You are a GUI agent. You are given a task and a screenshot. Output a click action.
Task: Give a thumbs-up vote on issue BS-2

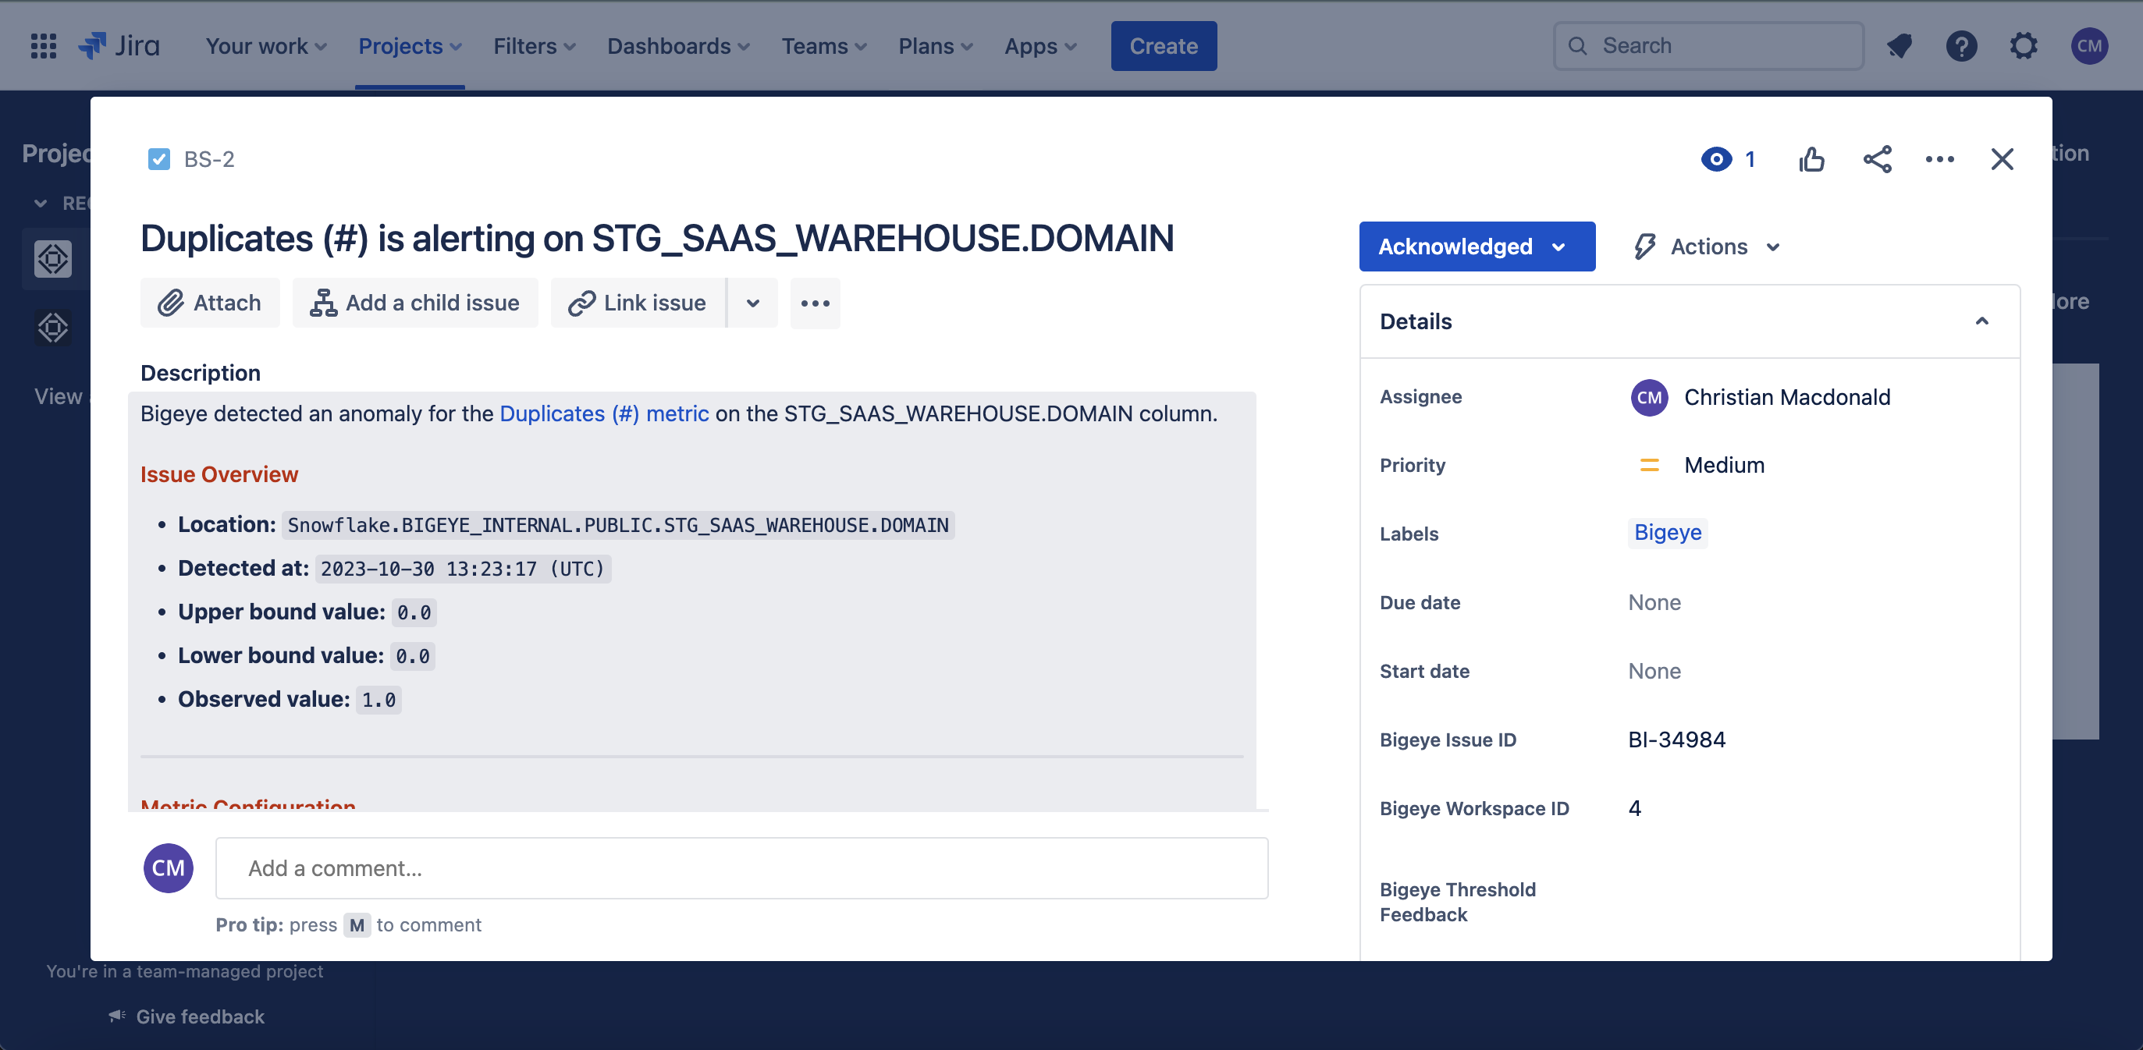(x=1813, y=160)
